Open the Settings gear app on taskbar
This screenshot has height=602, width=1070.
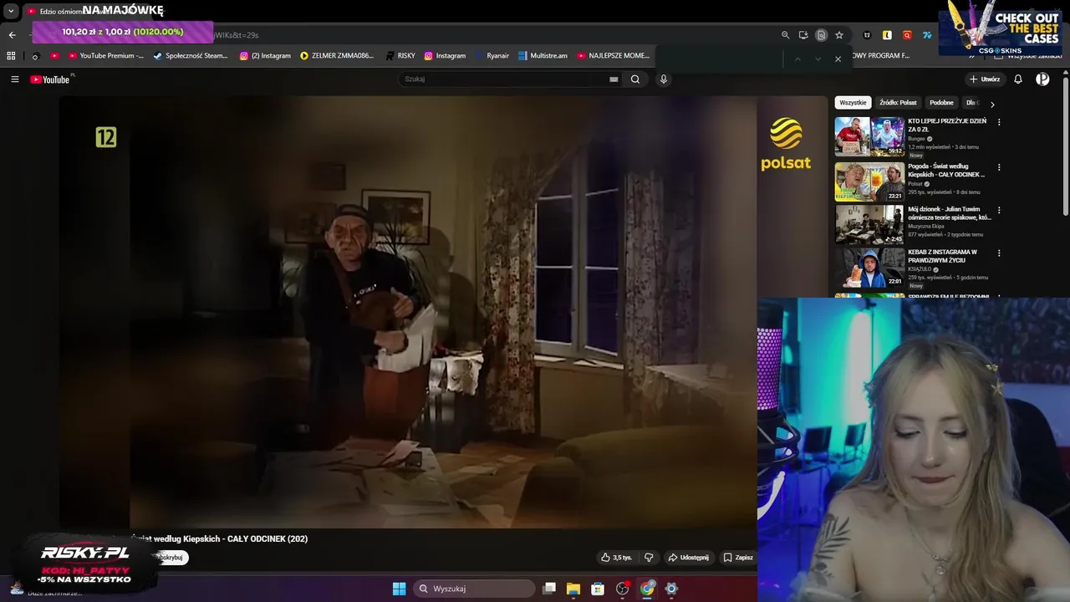tap(671, 589)
